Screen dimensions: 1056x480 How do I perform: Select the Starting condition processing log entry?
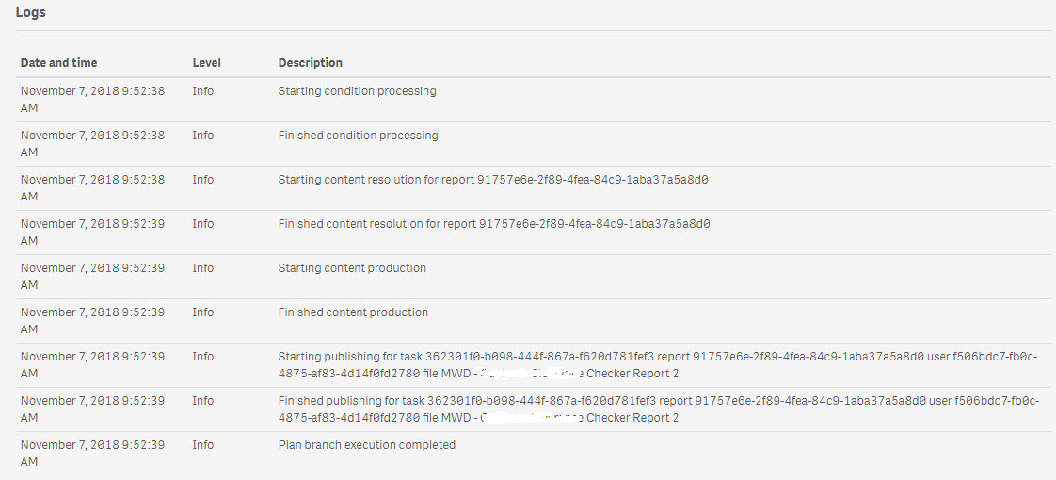click(357, 91)
